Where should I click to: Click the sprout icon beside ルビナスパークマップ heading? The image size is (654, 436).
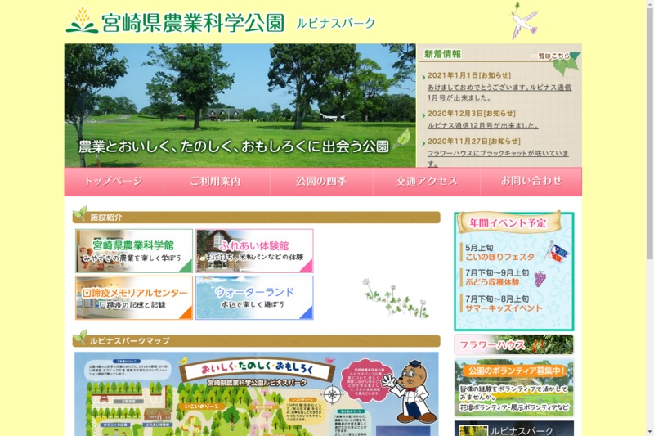pos(80,338)
